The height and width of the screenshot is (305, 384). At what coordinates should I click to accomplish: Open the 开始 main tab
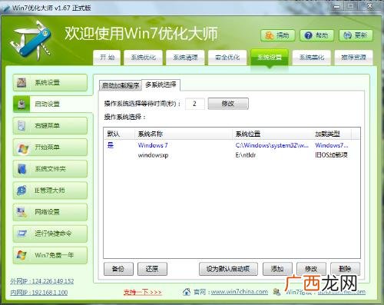pos(107,58)
